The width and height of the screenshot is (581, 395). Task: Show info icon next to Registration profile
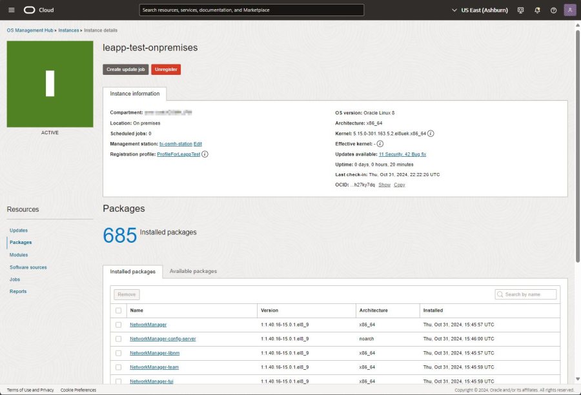click(x=205, y=154)
